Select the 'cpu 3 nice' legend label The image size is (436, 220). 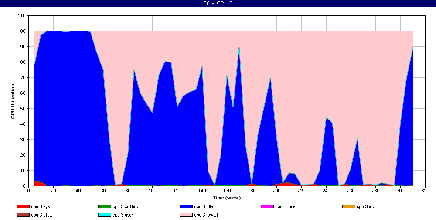coord(285,206)
